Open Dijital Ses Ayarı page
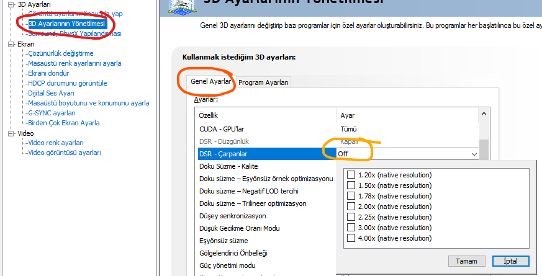Image resolution: width=542 pixels, height=276 pixels. (x=51, y=93)
